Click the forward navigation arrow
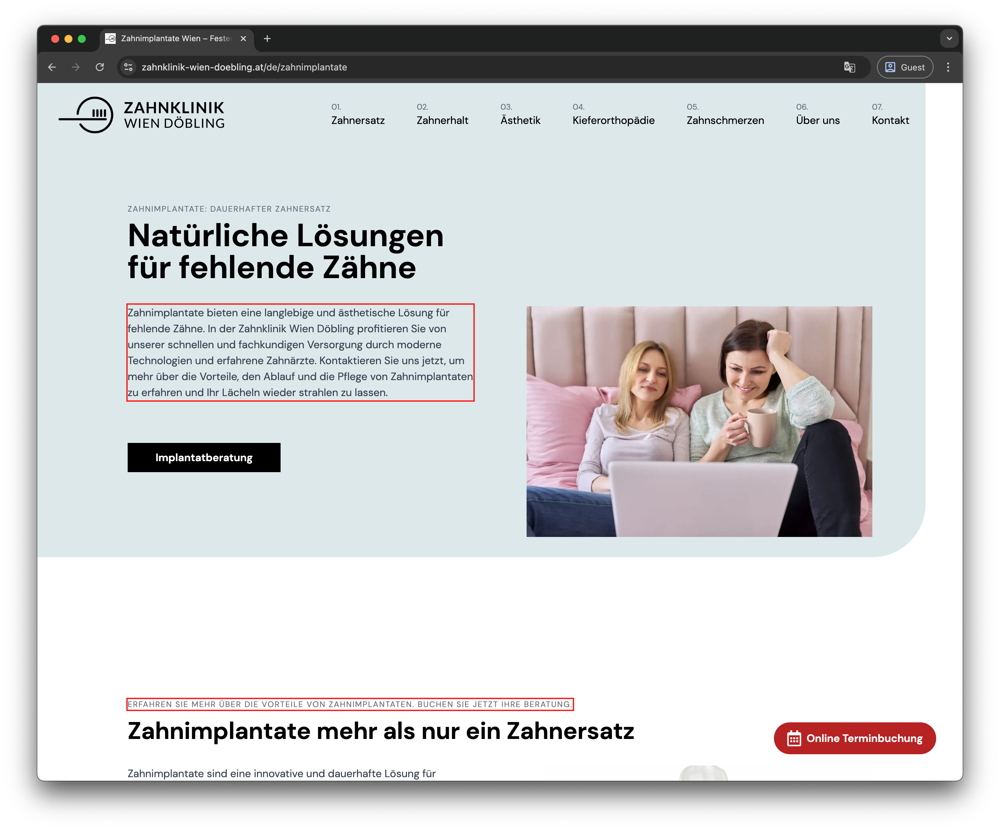Screen dimensions: 1000x830 coord(76,67)
